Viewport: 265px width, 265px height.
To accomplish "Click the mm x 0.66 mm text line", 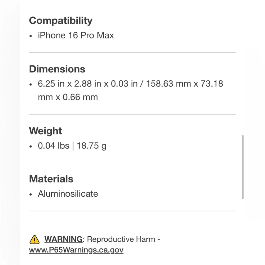I will pyautogui.click(x=68, y=97).
